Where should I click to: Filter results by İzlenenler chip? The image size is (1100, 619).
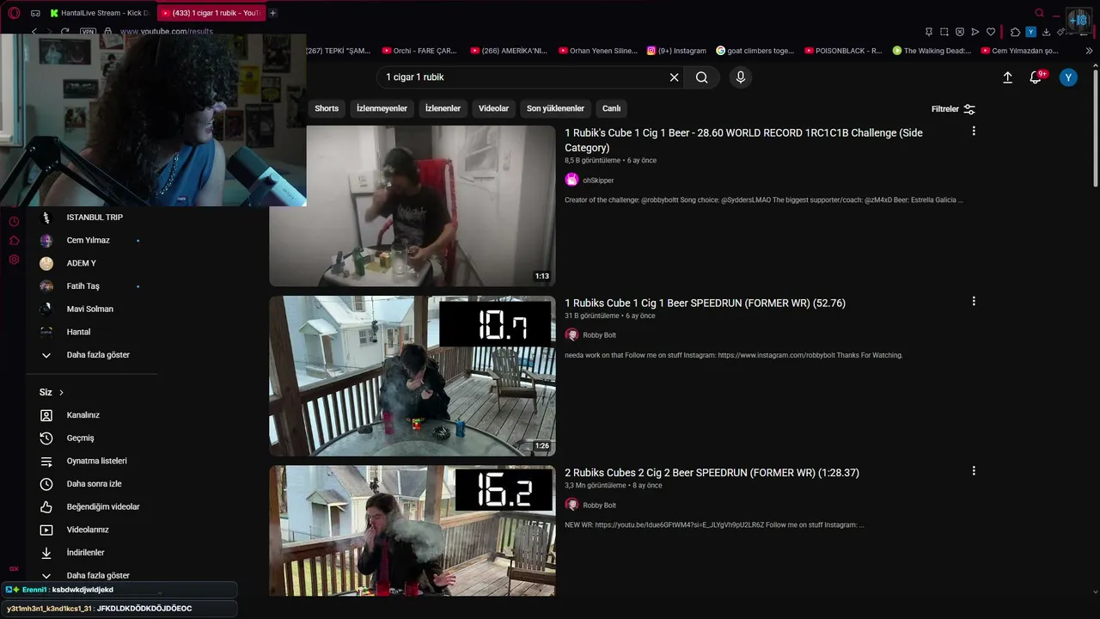(x=443, y=108)
